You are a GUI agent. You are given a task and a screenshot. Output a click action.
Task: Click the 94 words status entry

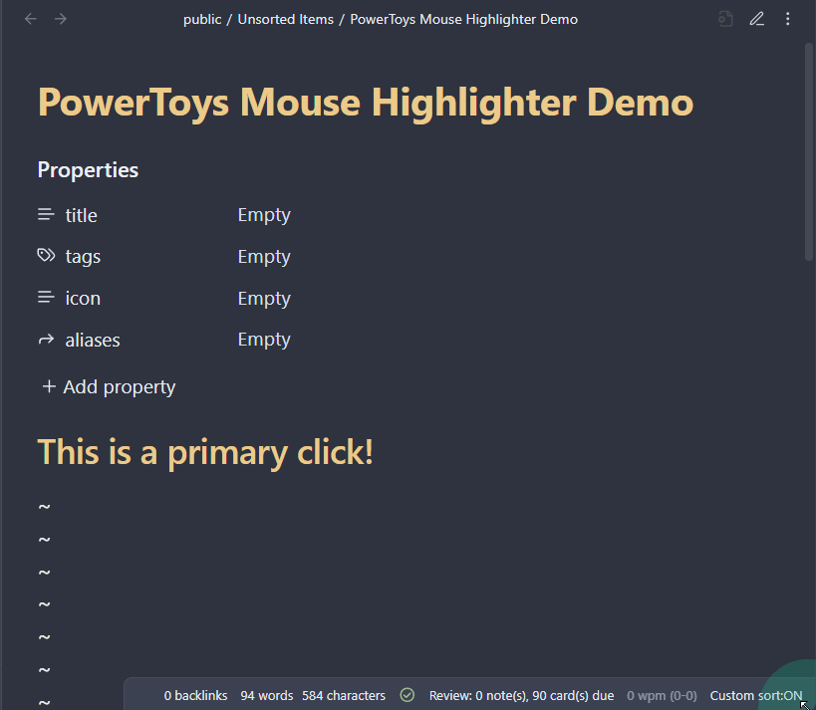266,695
